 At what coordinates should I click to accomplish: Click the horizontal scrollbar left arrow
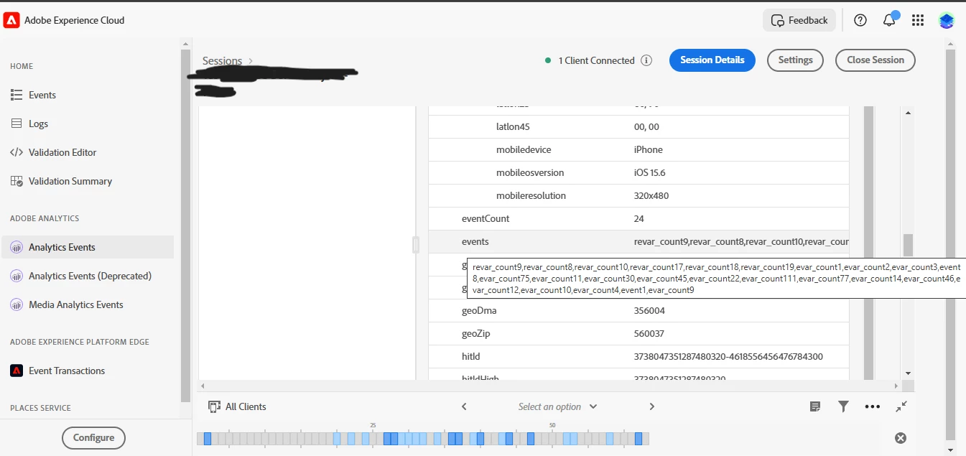[203, 386]
